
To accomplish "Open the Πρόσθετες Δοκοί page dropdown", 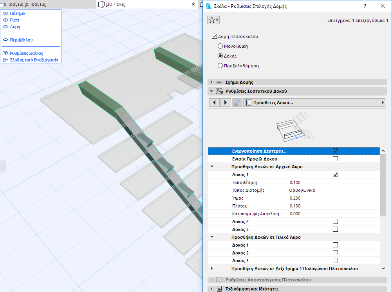I will (x=314, y=103).
